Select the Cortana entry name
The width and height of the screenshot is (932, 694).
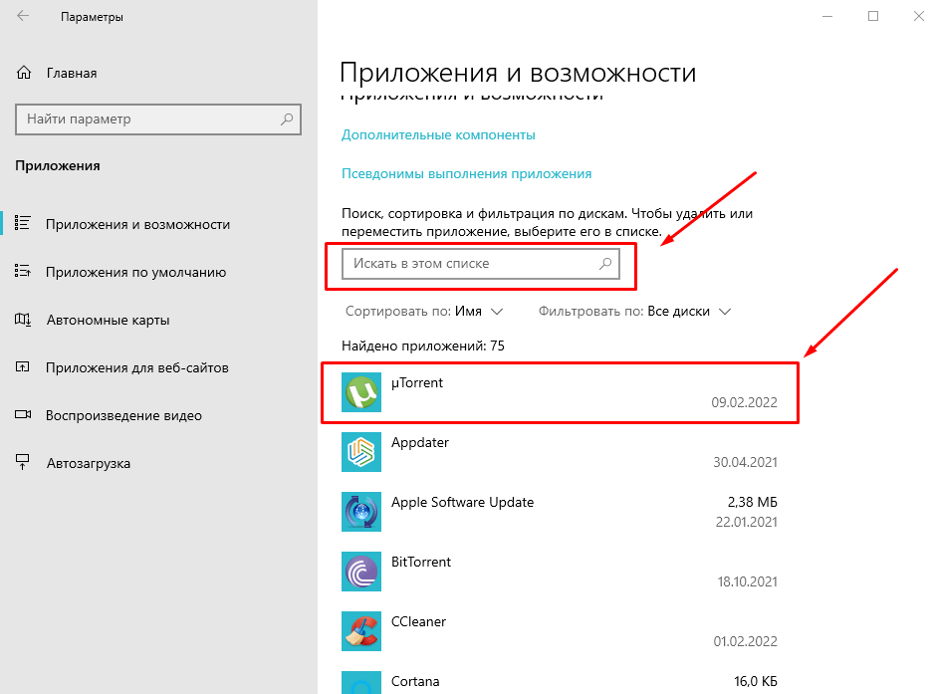pos(415,681)
